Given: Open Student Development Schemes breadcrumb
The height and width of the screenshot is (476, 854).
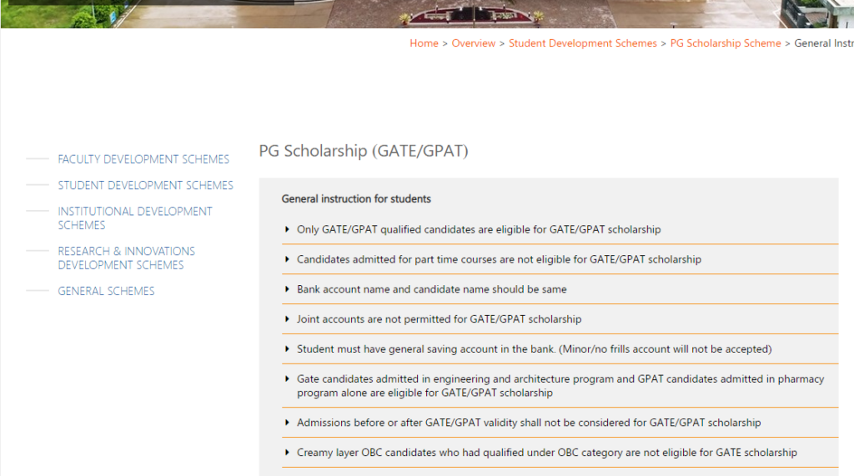Looking at the screenshot, I should click(583, 43).
